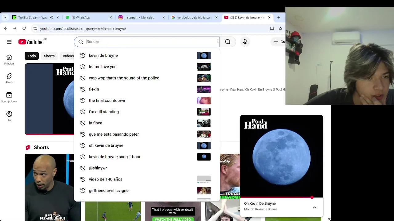
Task: Open short captioned That I played with
Action: click(173, 211)
